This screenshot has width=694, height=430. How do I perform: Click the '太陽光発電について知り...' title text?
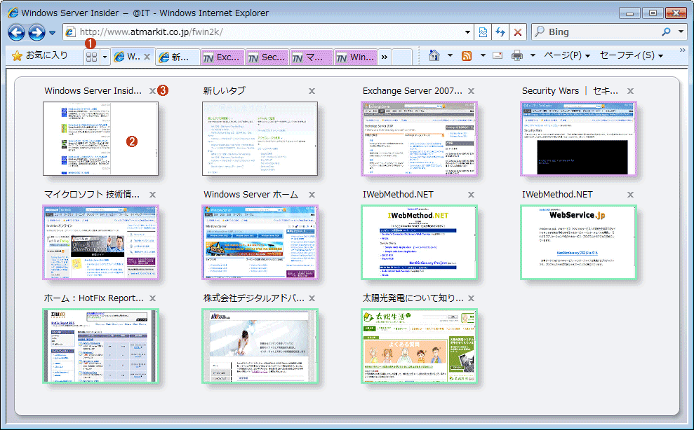click(x=413, y=298)
